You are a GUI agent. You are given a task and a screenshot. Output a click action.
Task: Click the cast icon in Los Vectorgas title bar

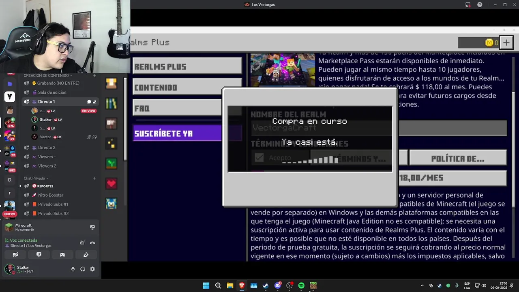pyautogui.click(x=468, y=4)
